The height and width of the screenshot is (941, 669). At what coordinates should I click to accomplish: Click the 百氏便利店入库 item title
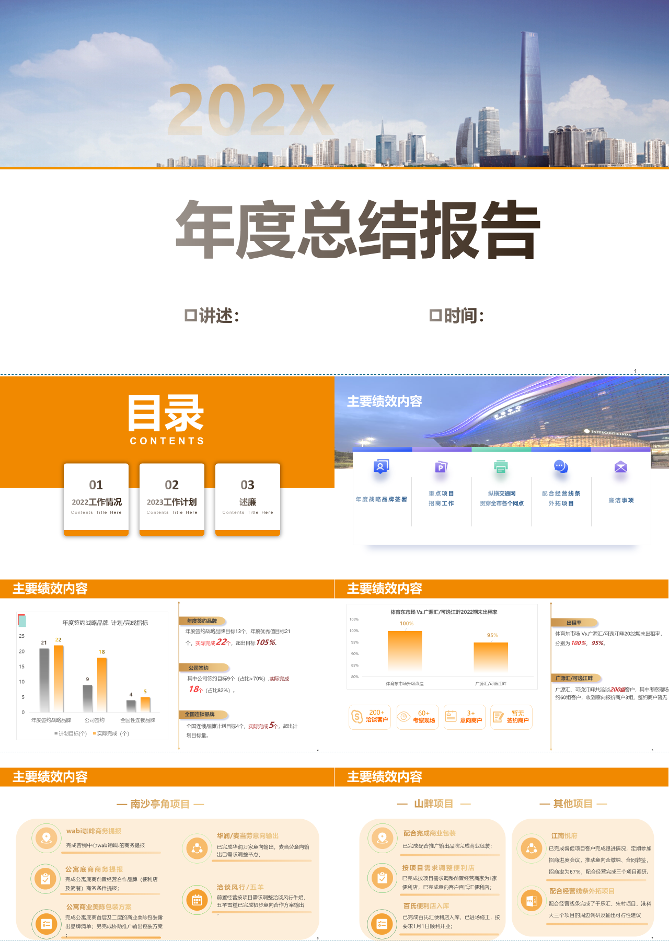(426, 906)
